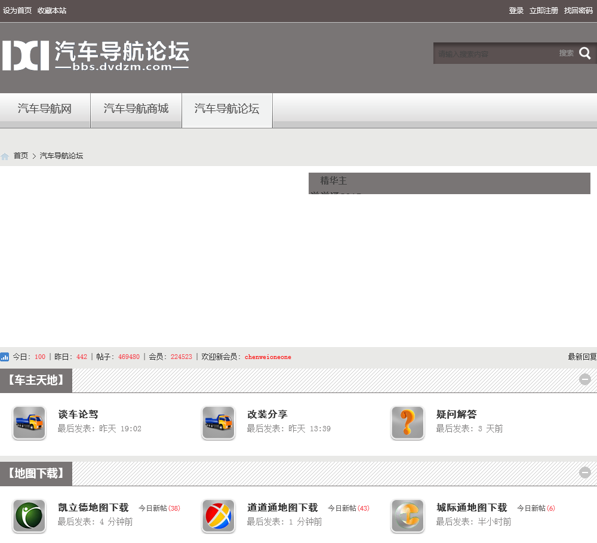This screenshot has width=597, height=543.
Task: Click today's count 100
Action: pos(40,357)
